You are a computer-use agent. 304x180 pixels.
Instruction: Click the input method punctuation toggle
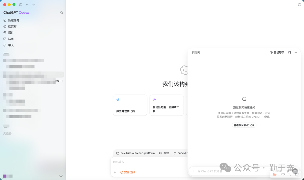pos(290,174)
